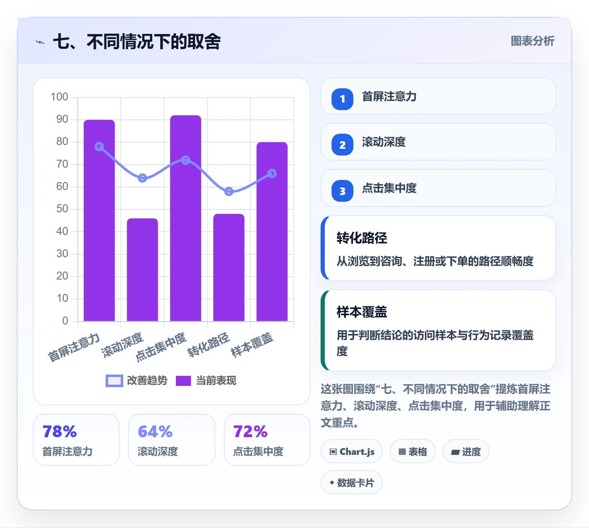Open the 转化路径 card
The image size is (589, 528).
pos(438,248)
